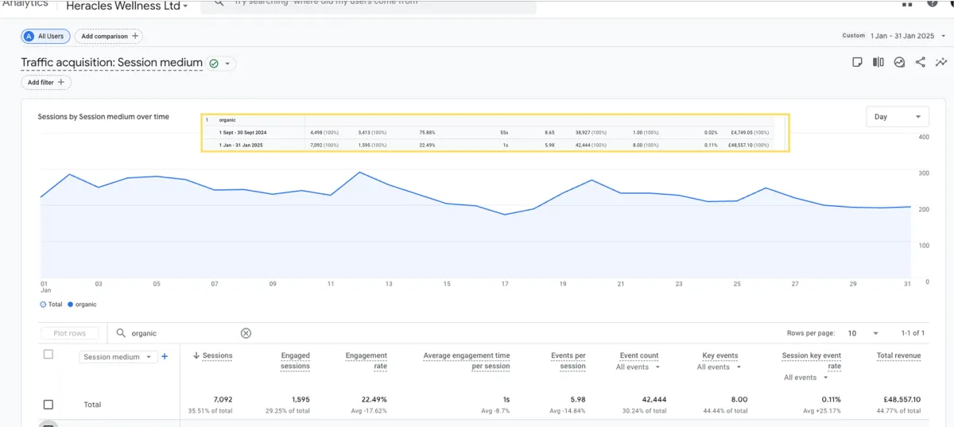
Task: Open the Google apps grid icon
Action: click(x=907, y=3)
